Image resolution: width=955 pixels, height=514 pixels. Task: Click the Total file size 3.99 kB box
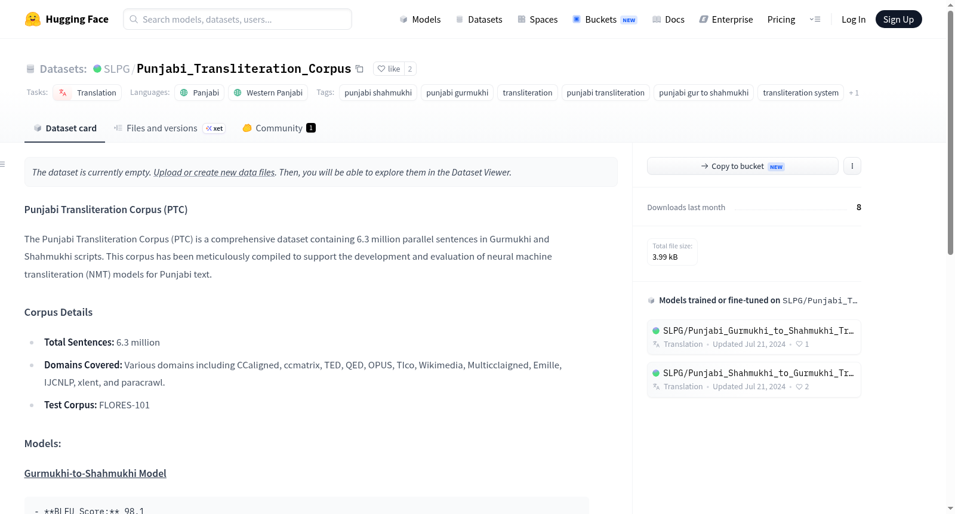[672, 252]
